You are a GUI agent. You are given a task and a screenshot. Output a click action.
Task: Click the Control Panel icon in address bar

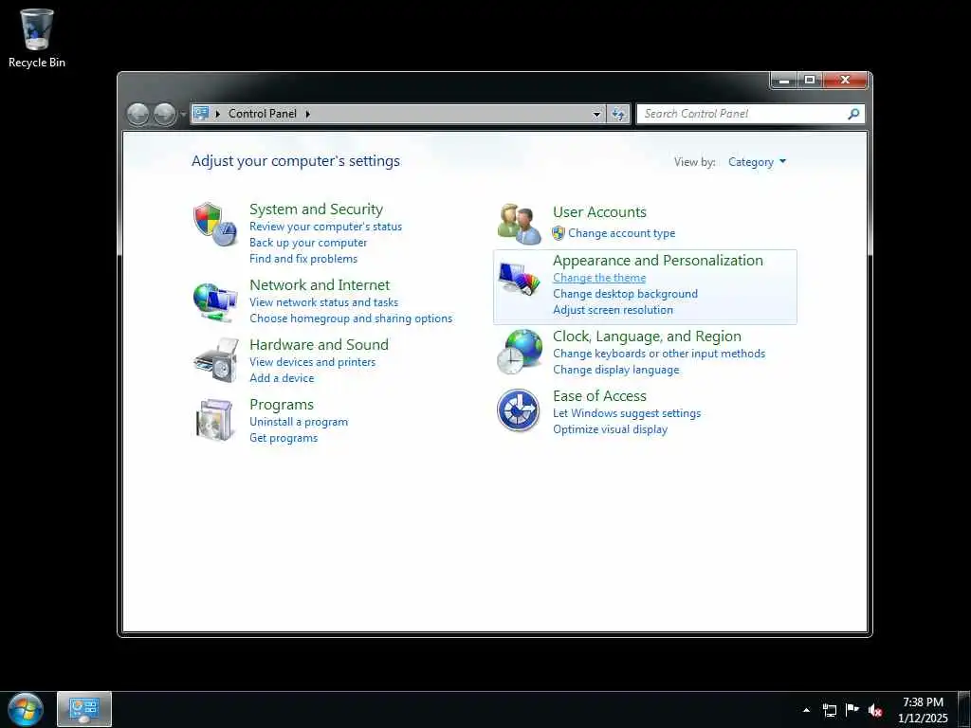pyautogui.click(x=201, y=114)
